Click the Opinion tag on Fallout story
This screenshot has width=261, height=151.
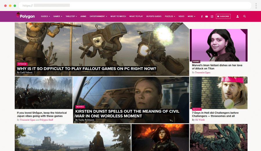22,64
